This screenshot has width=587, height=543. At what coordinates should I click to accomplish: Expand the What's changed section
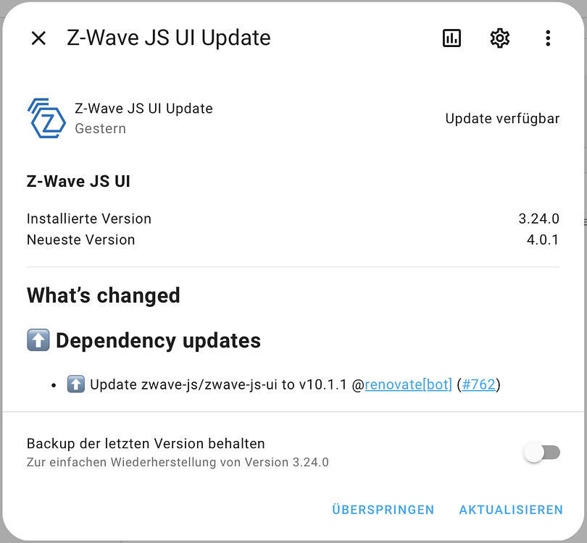(103, 295)
